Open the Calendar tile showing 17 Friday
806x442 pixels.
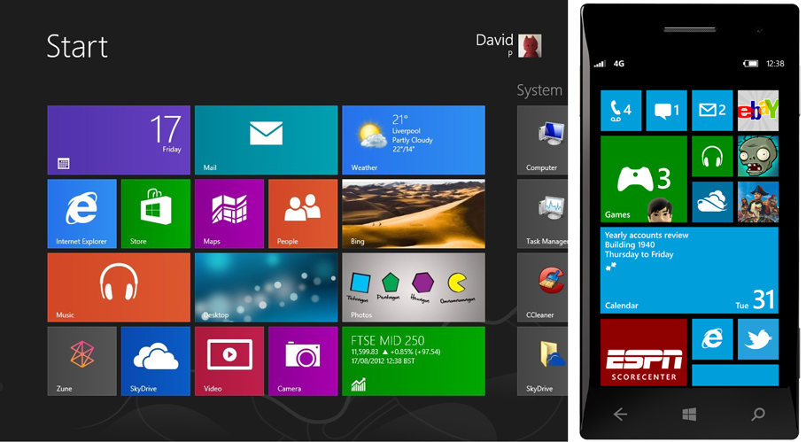click(119, 140)
